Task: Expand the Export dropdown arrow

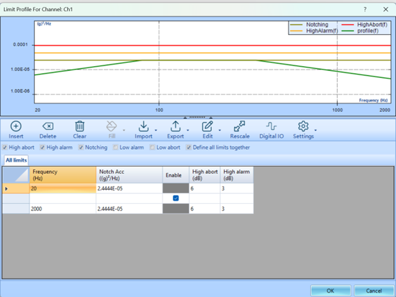Action: [x=187, y=131]
